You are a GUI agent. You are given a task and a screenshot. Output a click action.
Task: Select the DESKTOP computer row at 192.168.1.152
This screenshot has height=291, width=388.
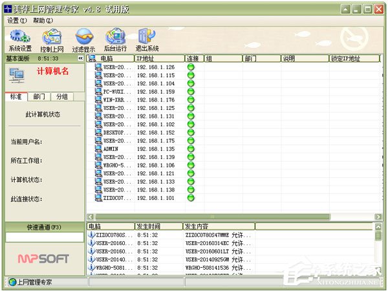(116, 133)
